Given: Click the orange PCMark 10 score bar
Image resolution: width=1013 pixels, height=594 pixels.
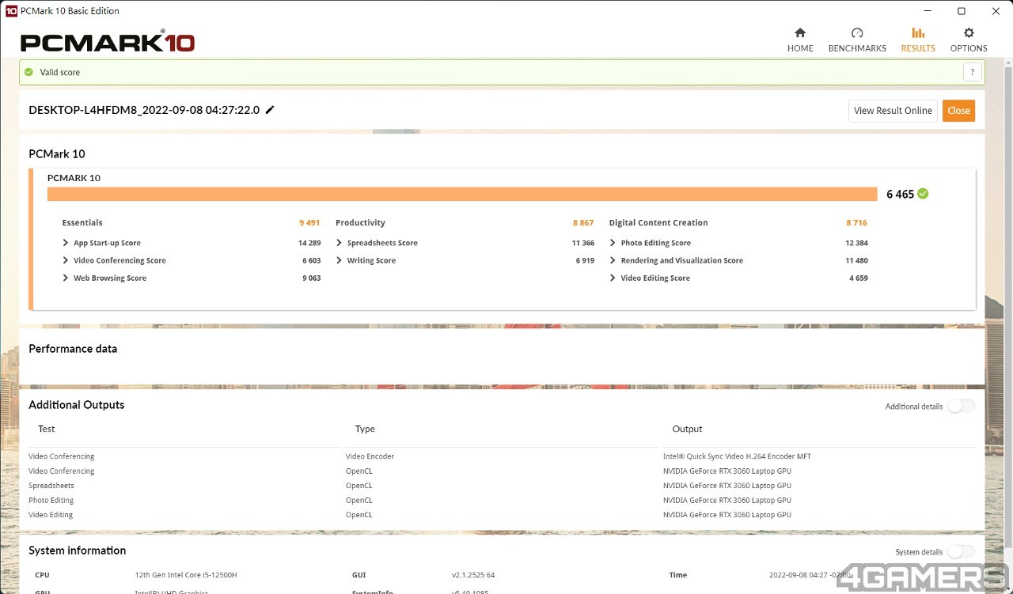Looking at the screenshot, I should click(x=462, y=194).
